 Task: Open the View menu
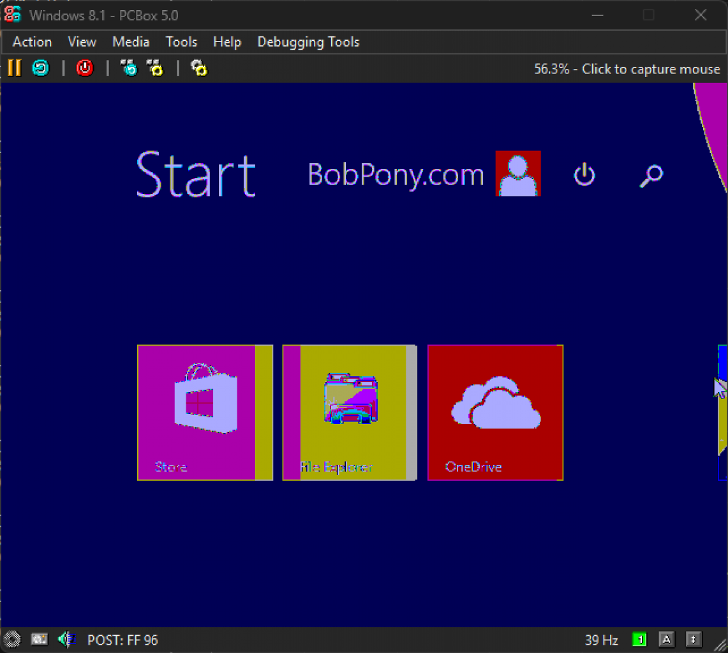pyautogui.click(x=82, y=42)
